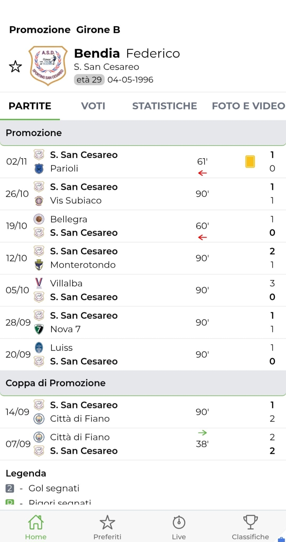Click Villalba team logo
This screenshot has height=542, width=286.
tap(39, 283)
